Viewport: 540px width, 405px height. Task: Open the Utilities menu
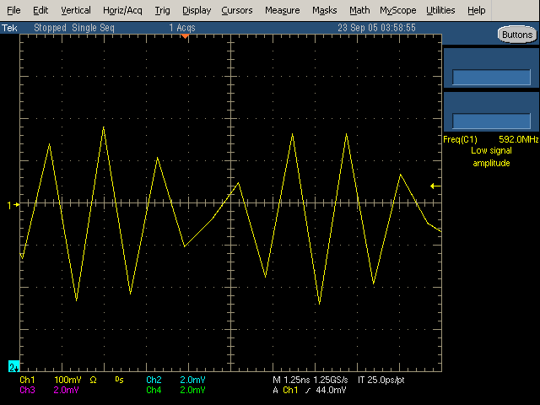(440, 11)
